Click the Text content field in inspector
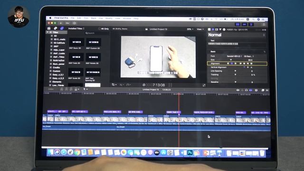Screen dimensions: 304x171 (x=237, y=44)
